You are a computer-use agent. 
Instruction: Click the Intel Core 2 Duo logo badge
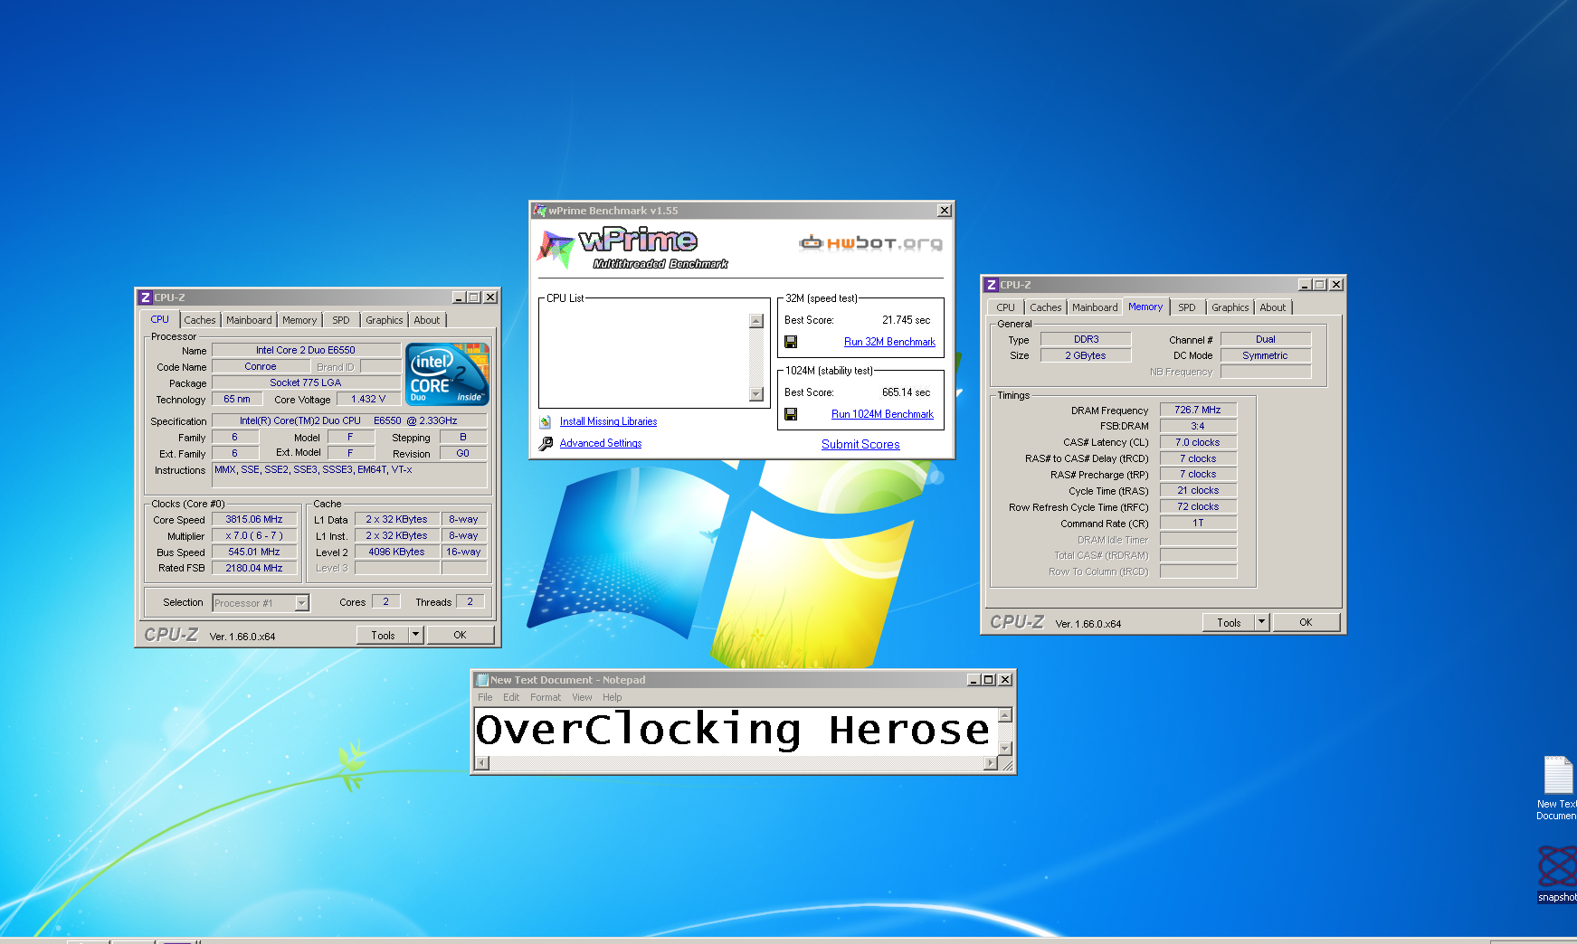click(x=447, y=373)
